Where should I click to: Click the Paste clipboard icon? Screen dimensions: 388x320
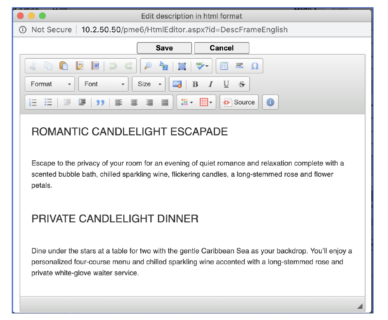pyautogui.click(x=64, y=66)
